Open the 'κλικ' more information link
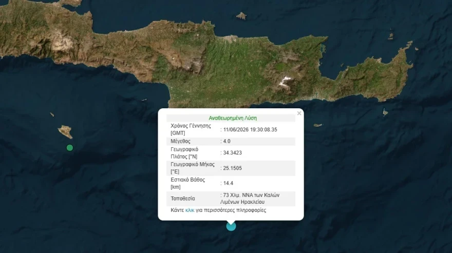The image size is (452, 253). tap(190, 210)
